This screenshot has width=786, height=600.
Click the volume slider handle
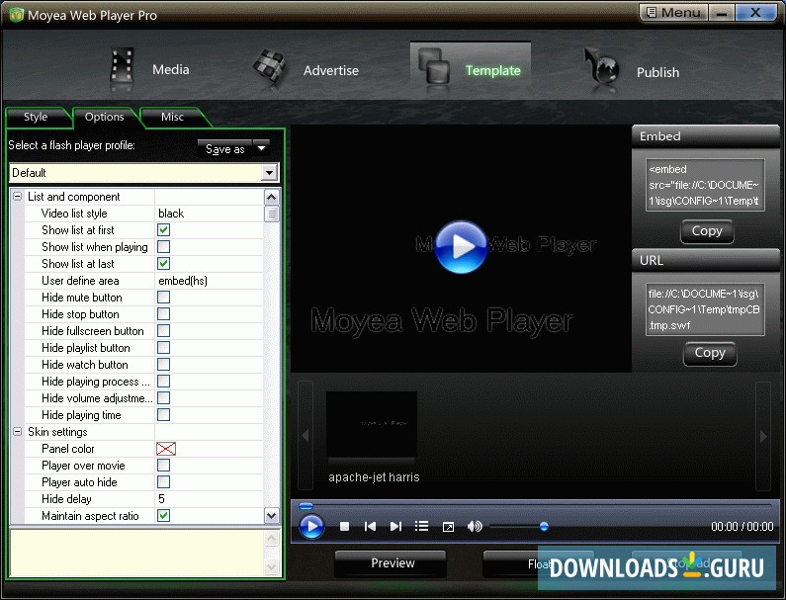click(x=544, y=526)
